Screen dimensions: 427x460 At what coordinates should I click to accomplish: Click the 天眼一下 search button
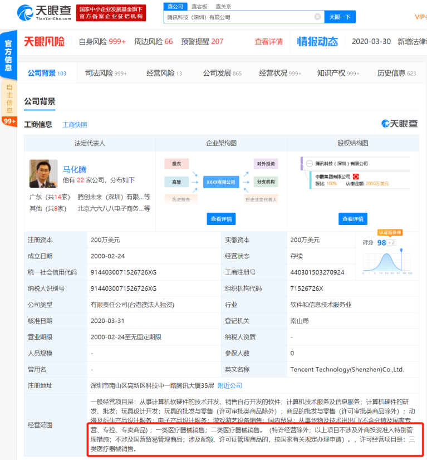click(340, 17)
